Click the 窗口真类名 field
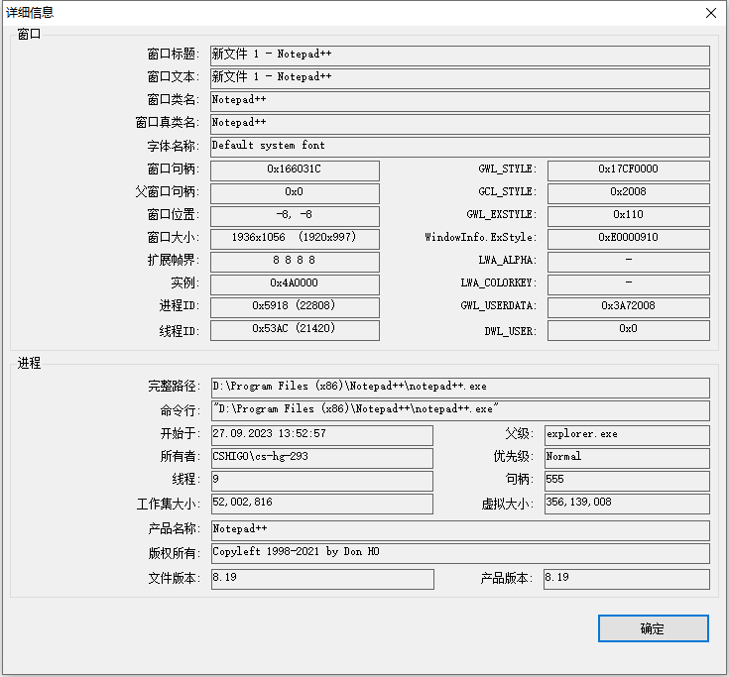The height and width of the screenshot is (677, 729). (x=460, y=124)
